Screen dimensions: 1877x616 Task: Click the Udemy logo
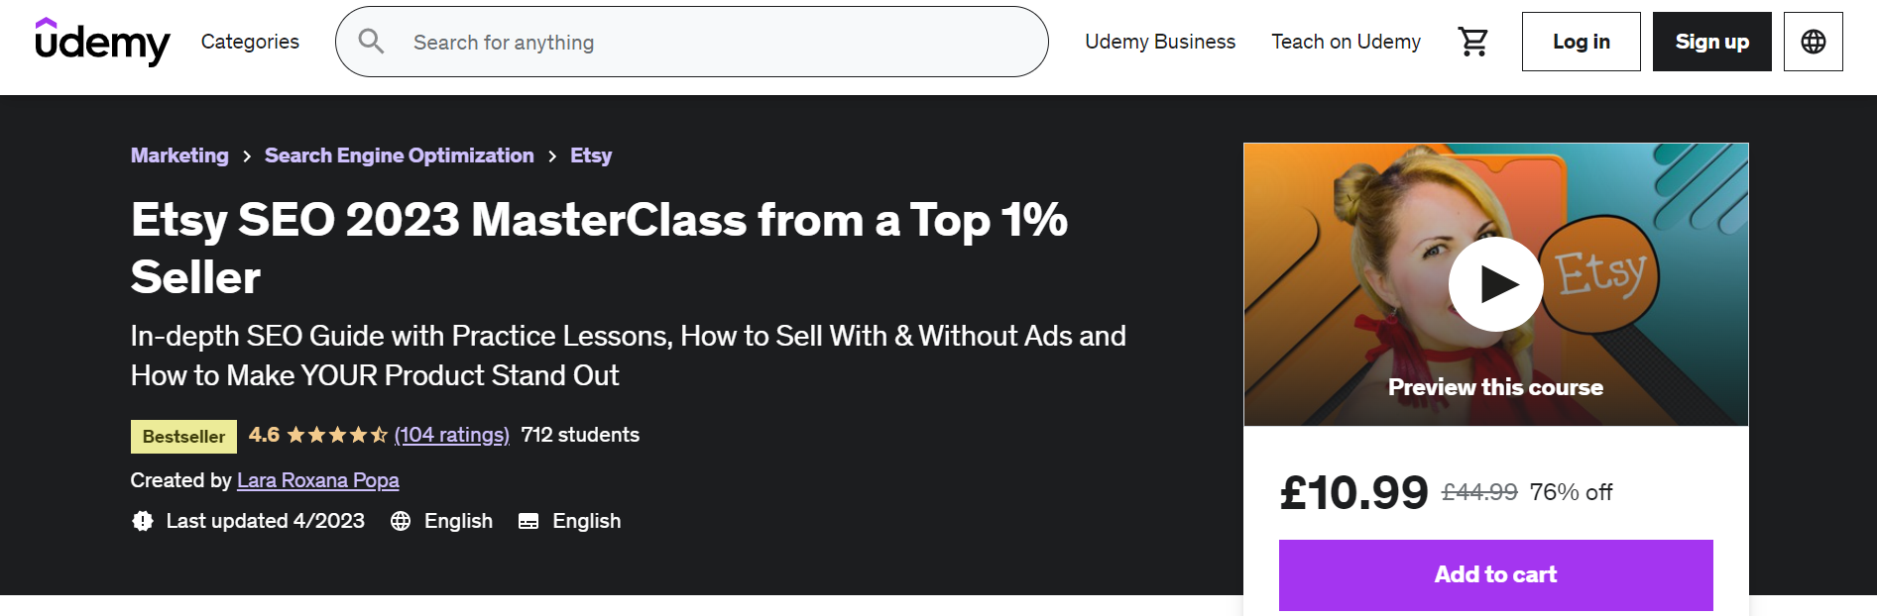pyautogui.click(x=102, y=42)
